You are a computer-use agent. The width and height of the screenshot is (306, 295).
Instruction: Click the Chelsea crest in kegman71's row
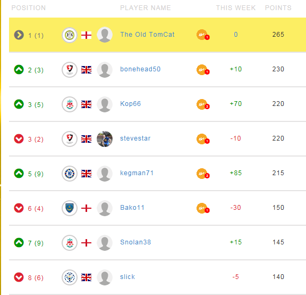70,174
